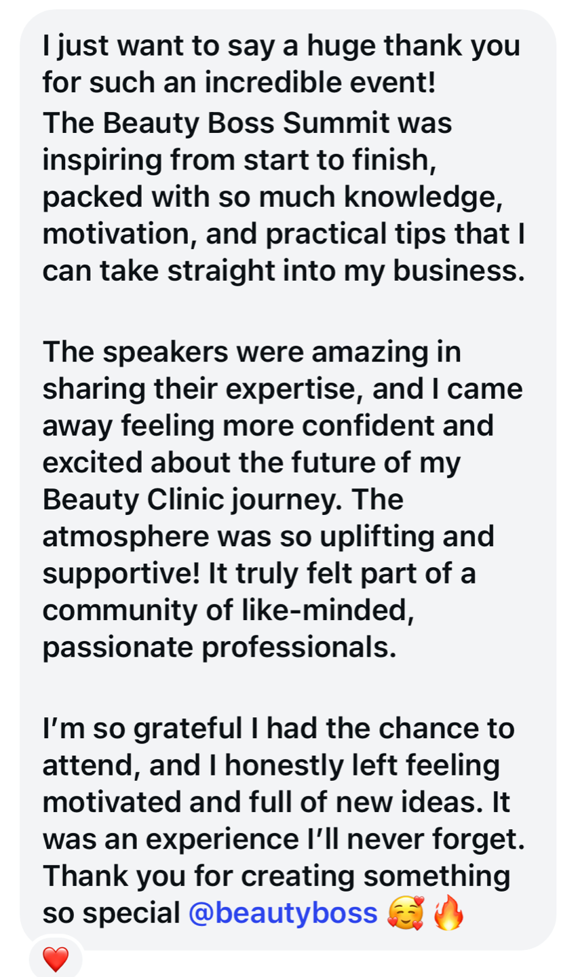This screenshot has height=977, width=580.
Task: Select the sentence "experience I'll never forget"
Action: [x=334, y=840]
